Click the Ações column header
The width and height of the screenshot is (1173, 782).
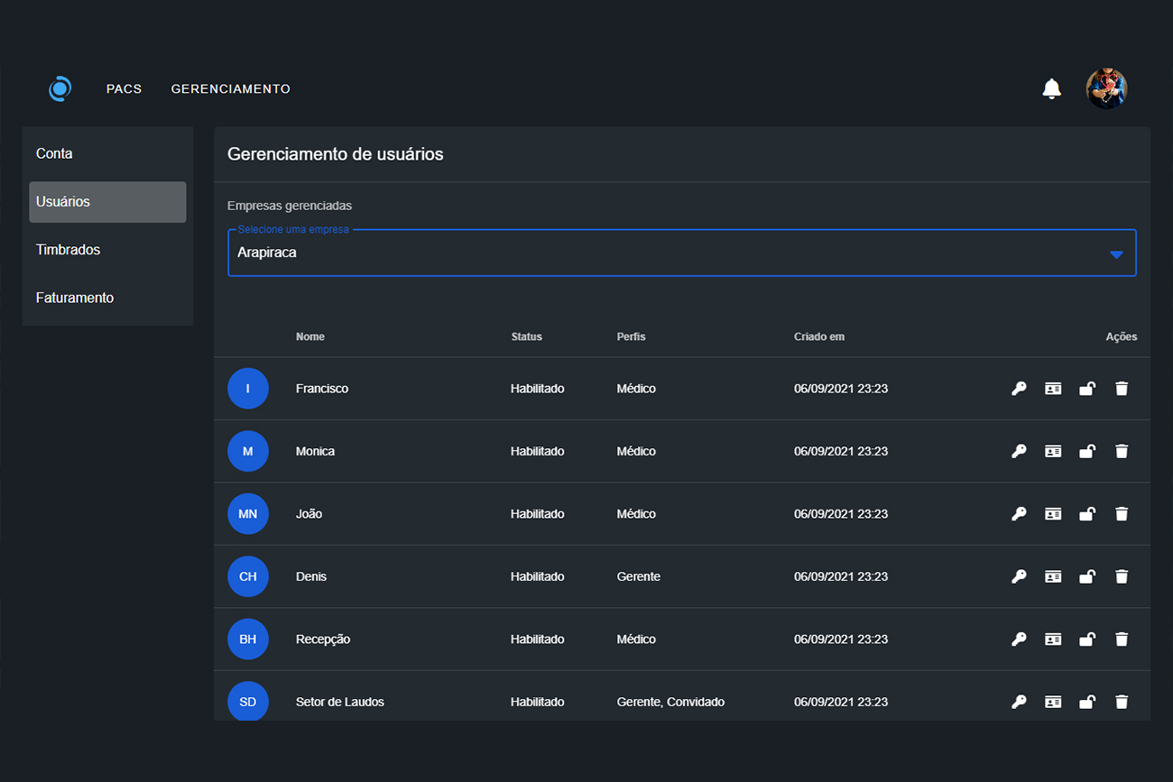pos(1122,336)
